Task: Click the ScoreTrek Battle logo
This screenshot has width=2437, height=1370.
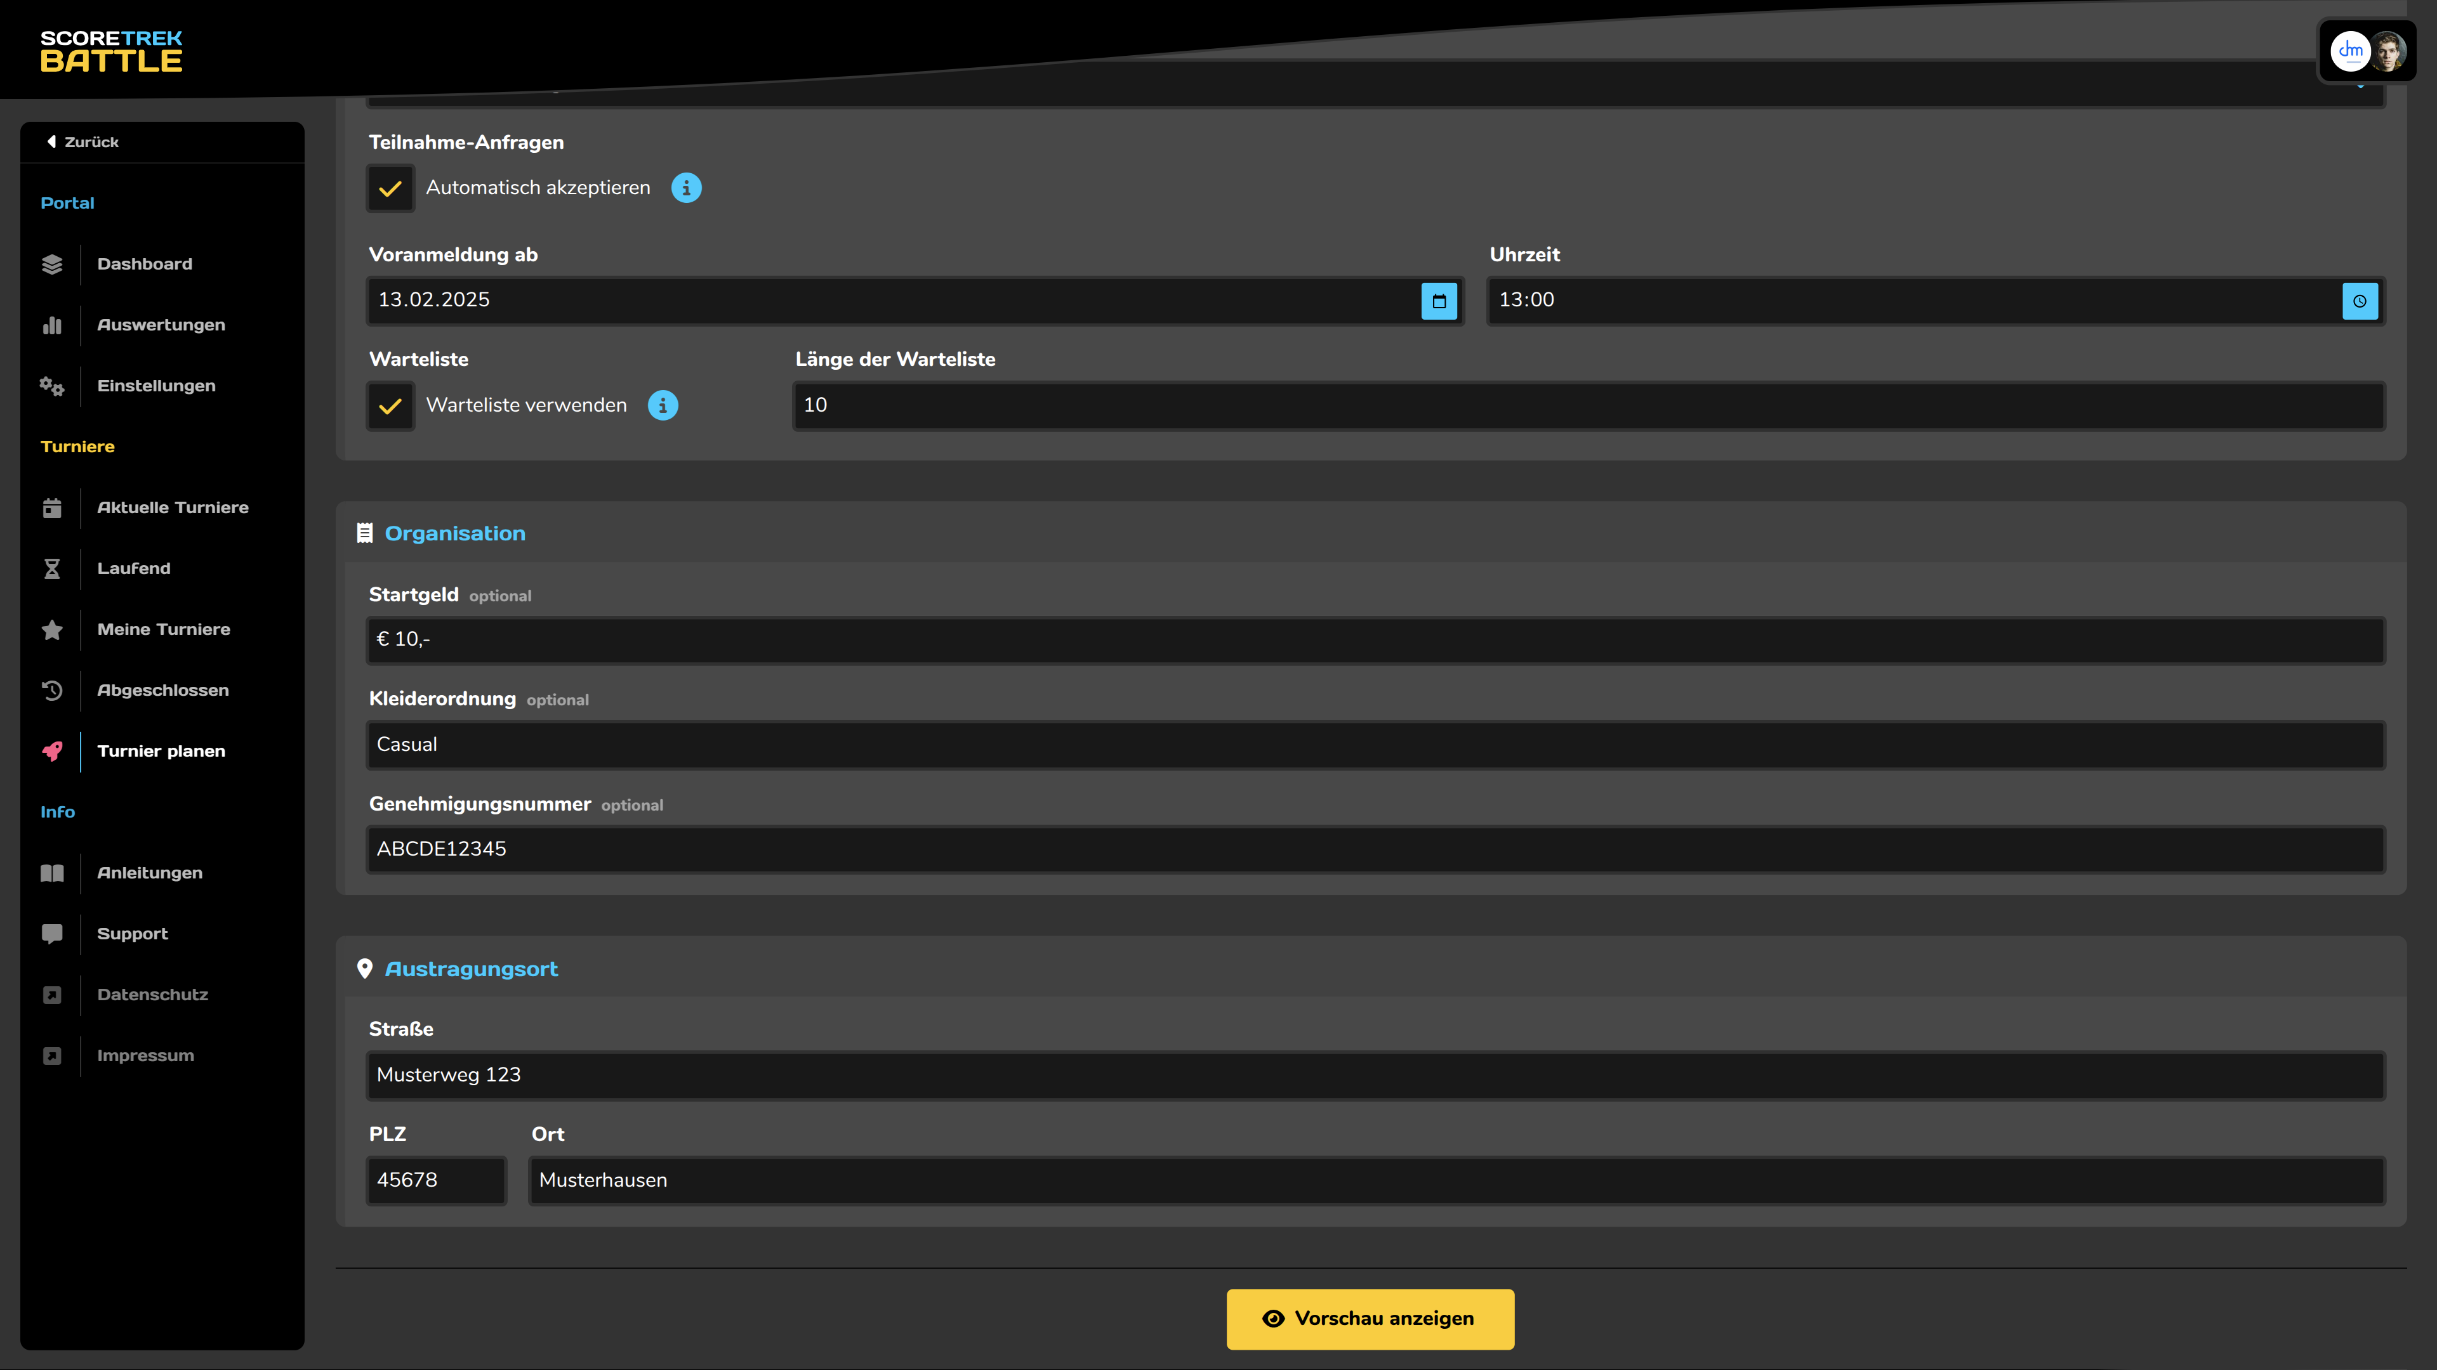Action: [112, 51]
